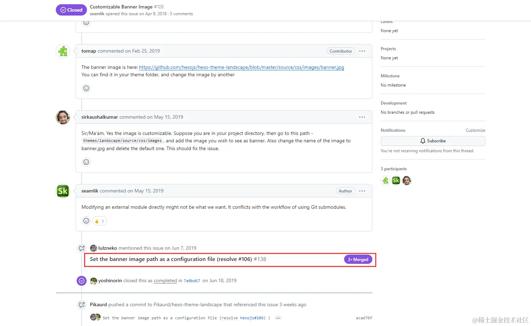Click the seamlik author link in the issue header
Screen dimensions: 531x326
97,14
